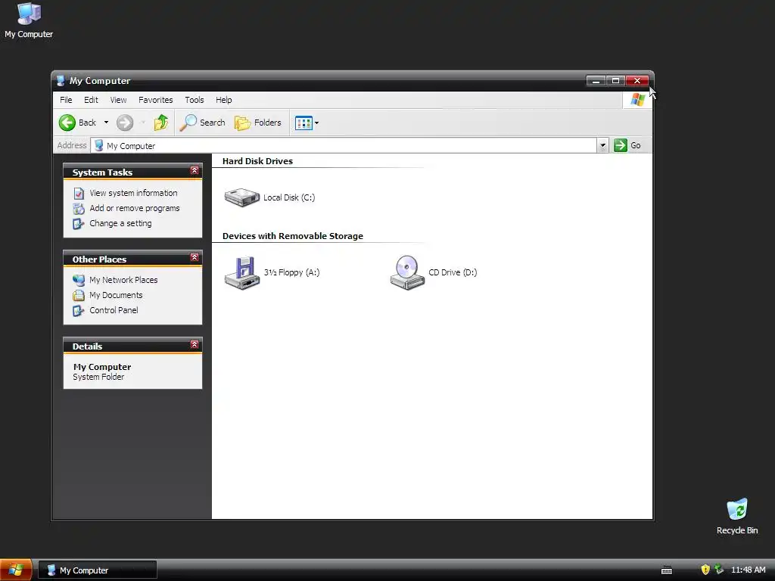Click the address bar field

point(344,146)
